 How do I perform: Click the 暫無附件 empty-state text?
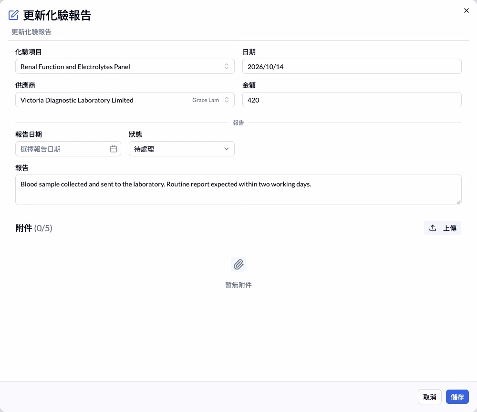238,285
